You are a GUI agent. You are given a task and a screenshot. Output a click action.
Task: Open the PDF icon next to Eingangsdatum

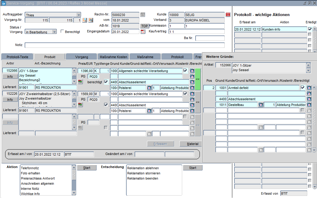(143, 32)
